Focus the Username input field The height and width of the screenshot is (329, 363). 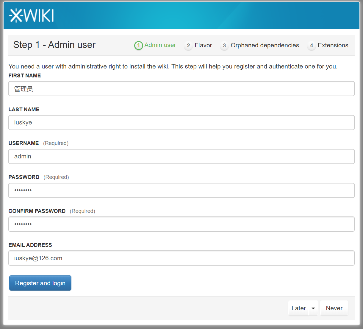181,156
